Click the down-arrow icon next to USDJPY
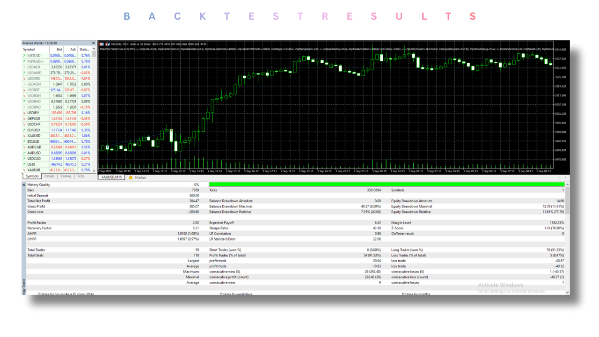This screenshot has width=599, height=337. click(24, 113)
